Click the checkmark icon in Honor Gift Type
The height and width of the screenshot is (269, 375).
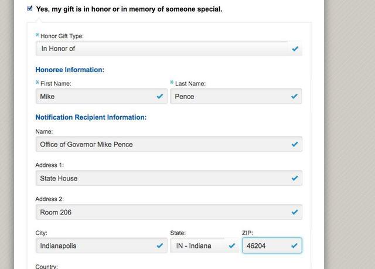point(295,49)
